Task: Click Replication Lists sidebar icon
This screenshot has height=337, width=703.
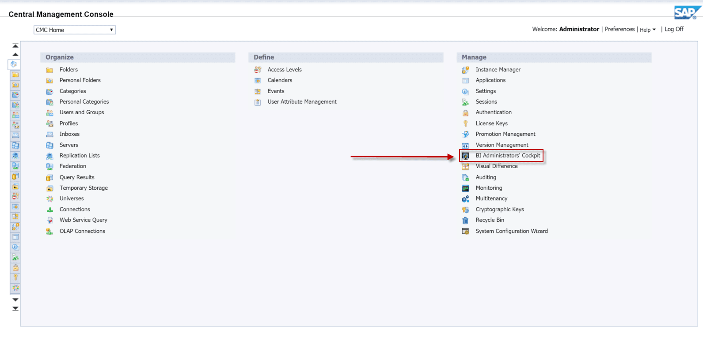Action: [x=15, y=156]
